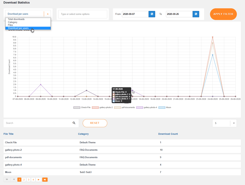
Task: Collapse the statistics type dropdown arrow
Action: 48,14
